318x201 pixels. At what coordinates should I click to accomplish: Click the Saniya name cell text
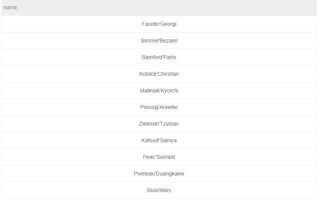click(x=168, y=141)
